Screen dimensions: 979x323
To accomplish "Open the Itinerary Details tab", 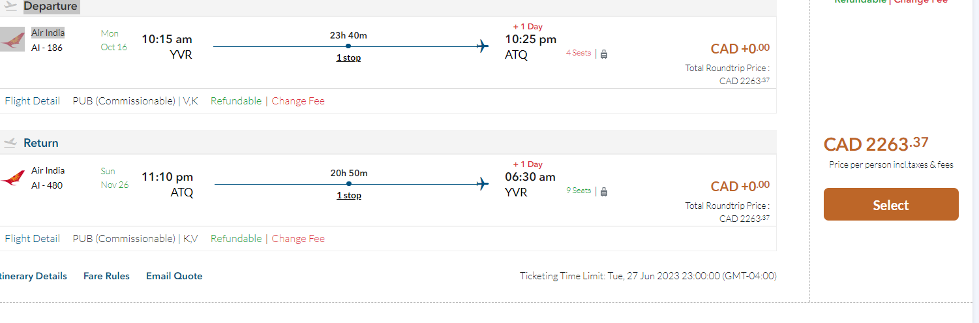I will (34, 276).
